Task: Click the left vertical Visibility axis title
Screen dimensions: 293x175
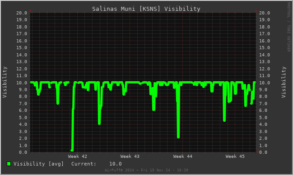Action: coord(5,82)
